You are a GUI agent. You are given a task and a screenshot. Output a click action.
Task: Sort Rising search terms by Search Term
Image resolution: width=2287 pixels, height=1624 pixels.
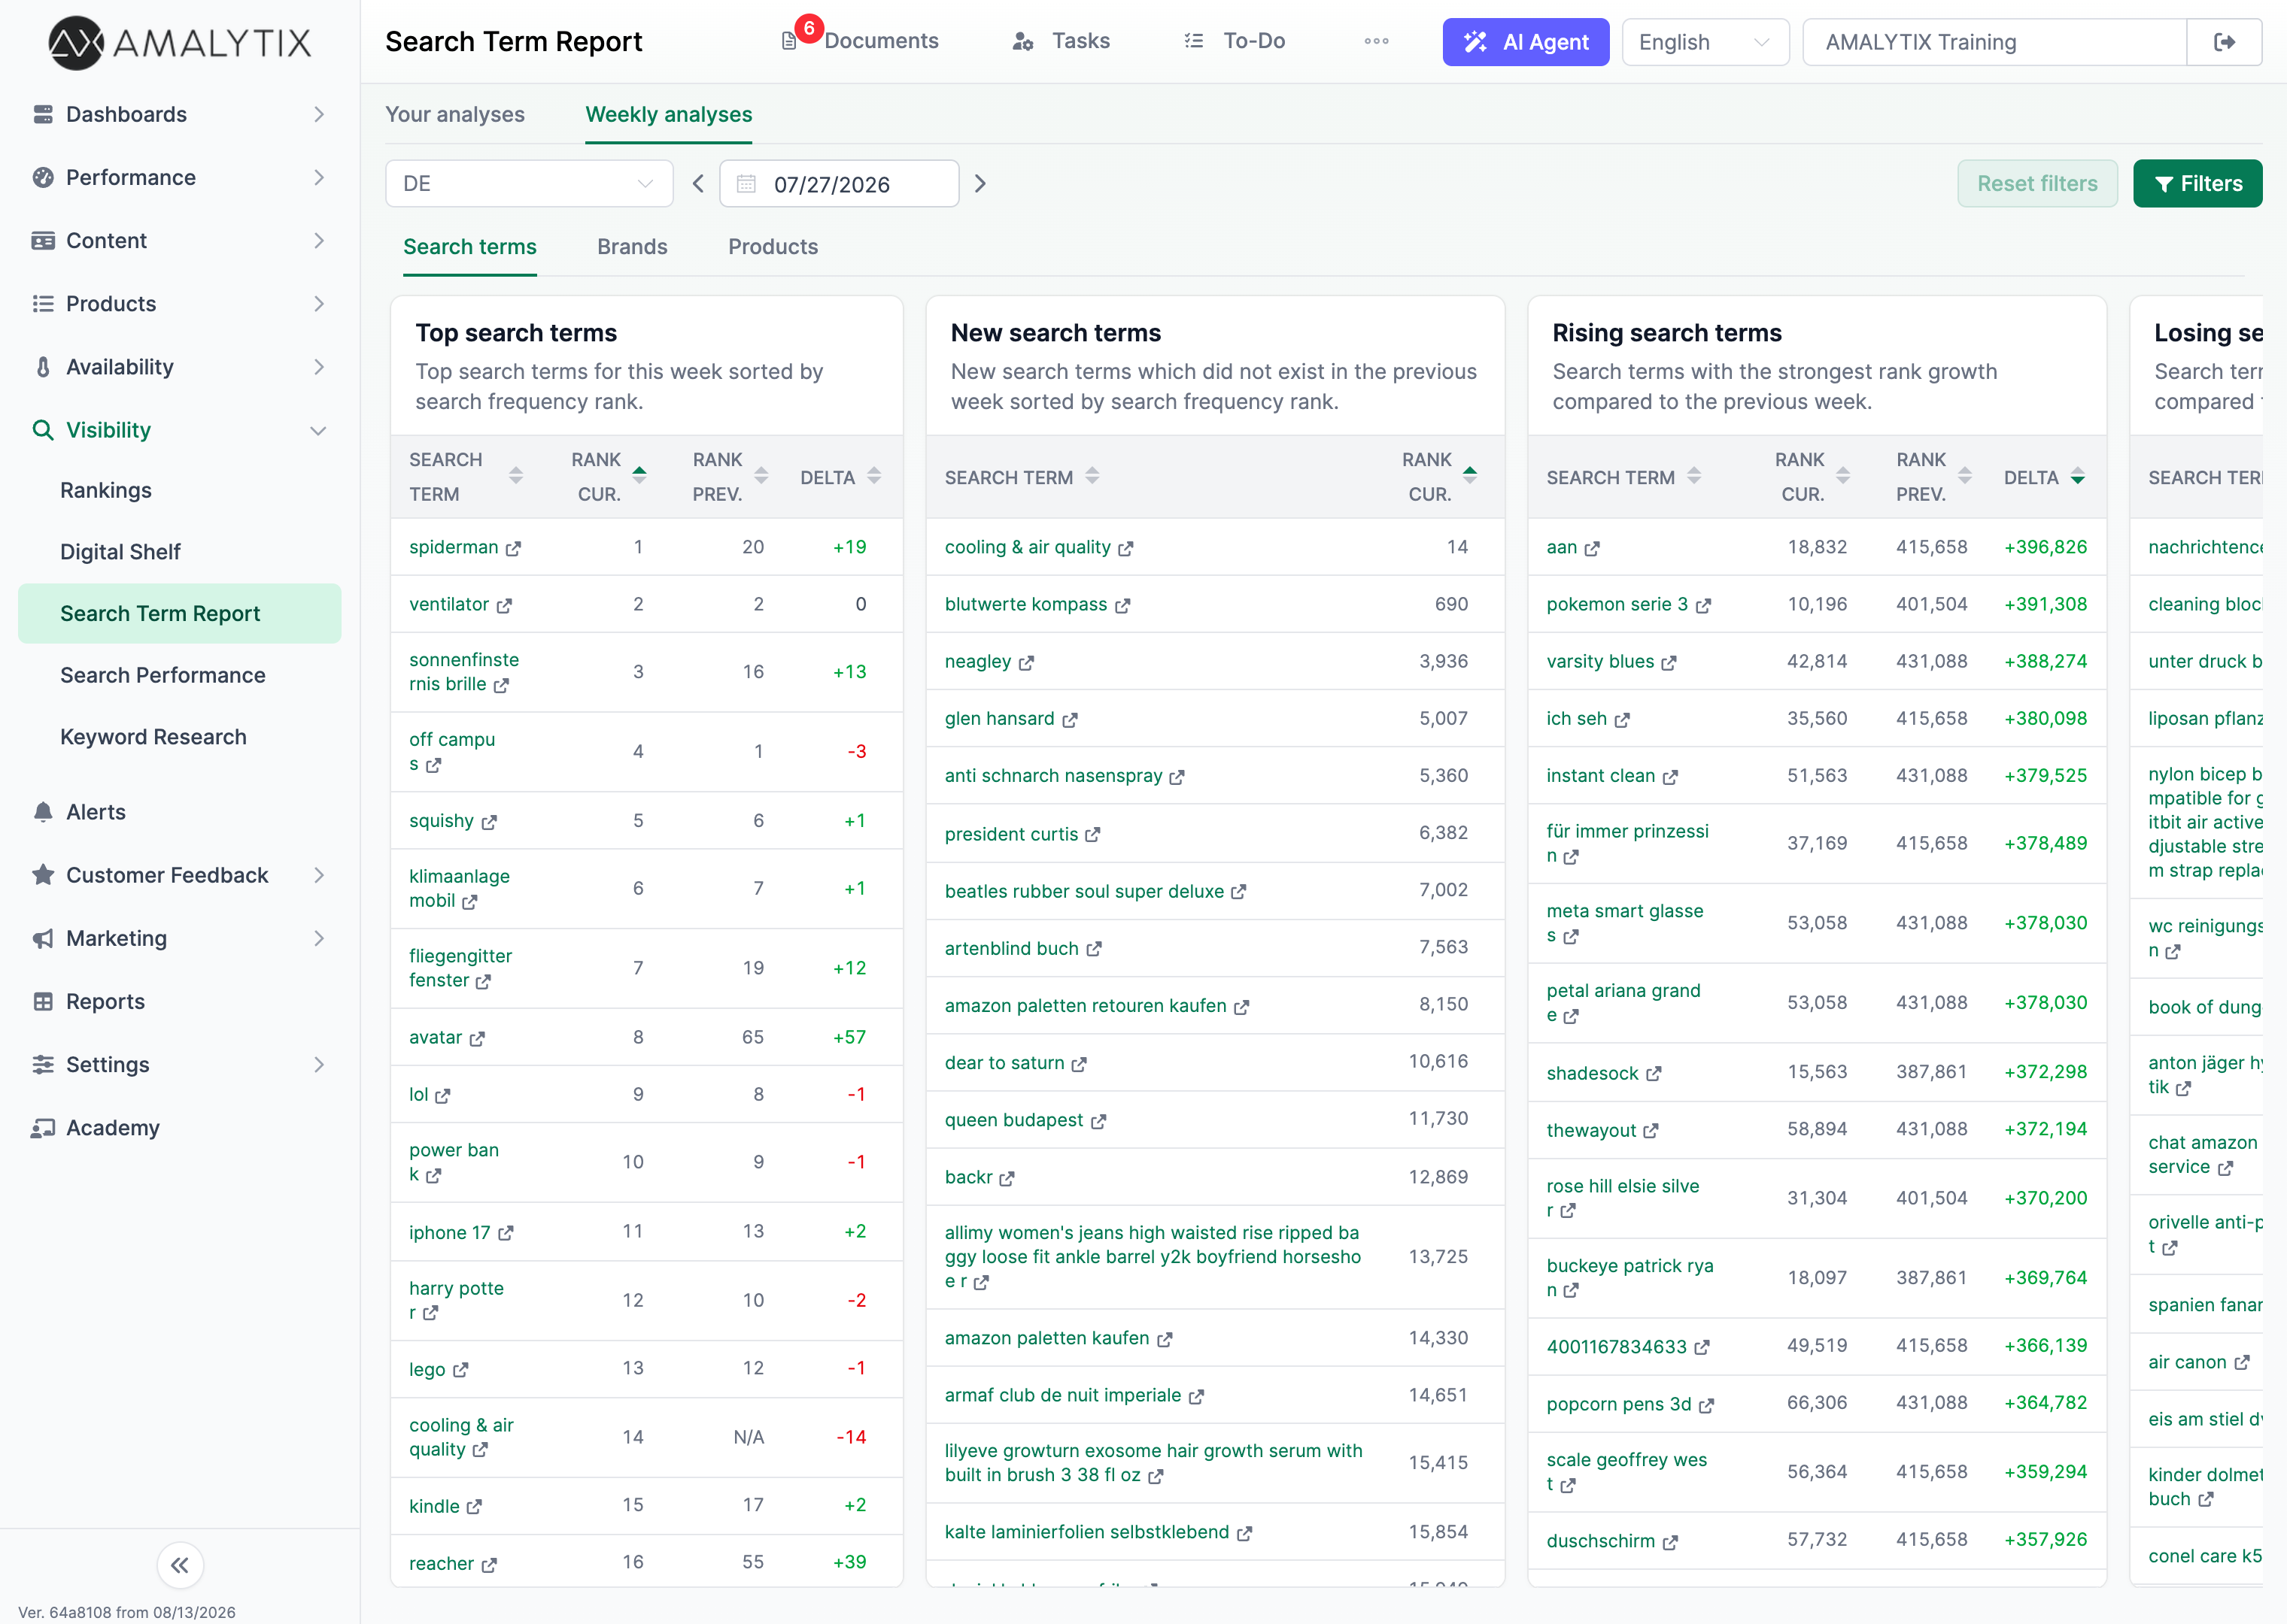click(x=1693, y=477)
